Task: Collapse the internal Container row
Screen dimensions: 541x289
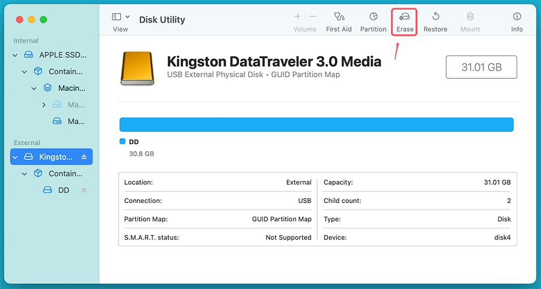Action: click(x=24, y=72)
